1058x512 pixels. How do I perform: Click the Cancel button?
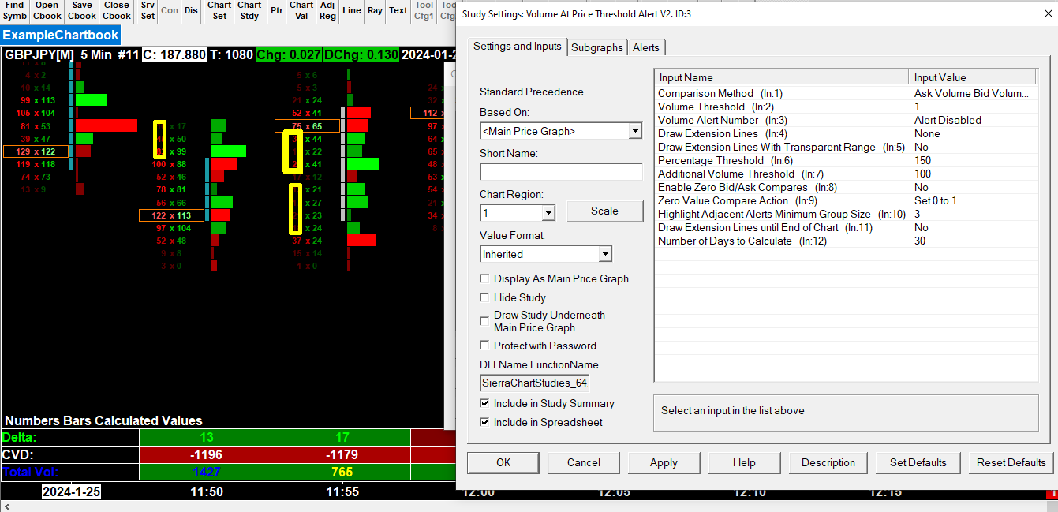pyautogui.click(x=584, y=462)
